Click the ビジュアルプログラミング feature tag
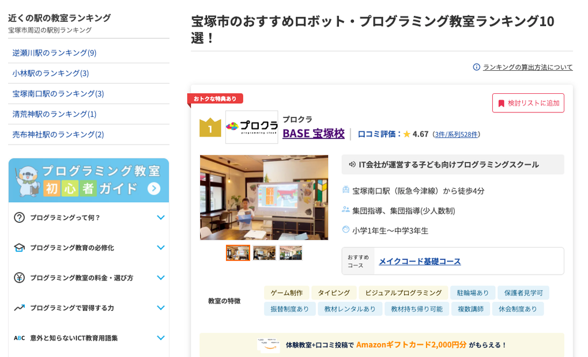This screenshot has width=588, height=357. (404, 293)
